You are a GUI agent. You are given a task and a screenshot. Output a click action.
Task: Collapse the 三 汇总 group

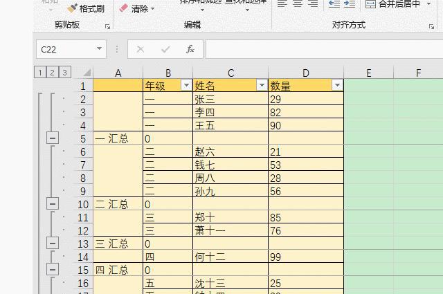click(x=53, y=244)
